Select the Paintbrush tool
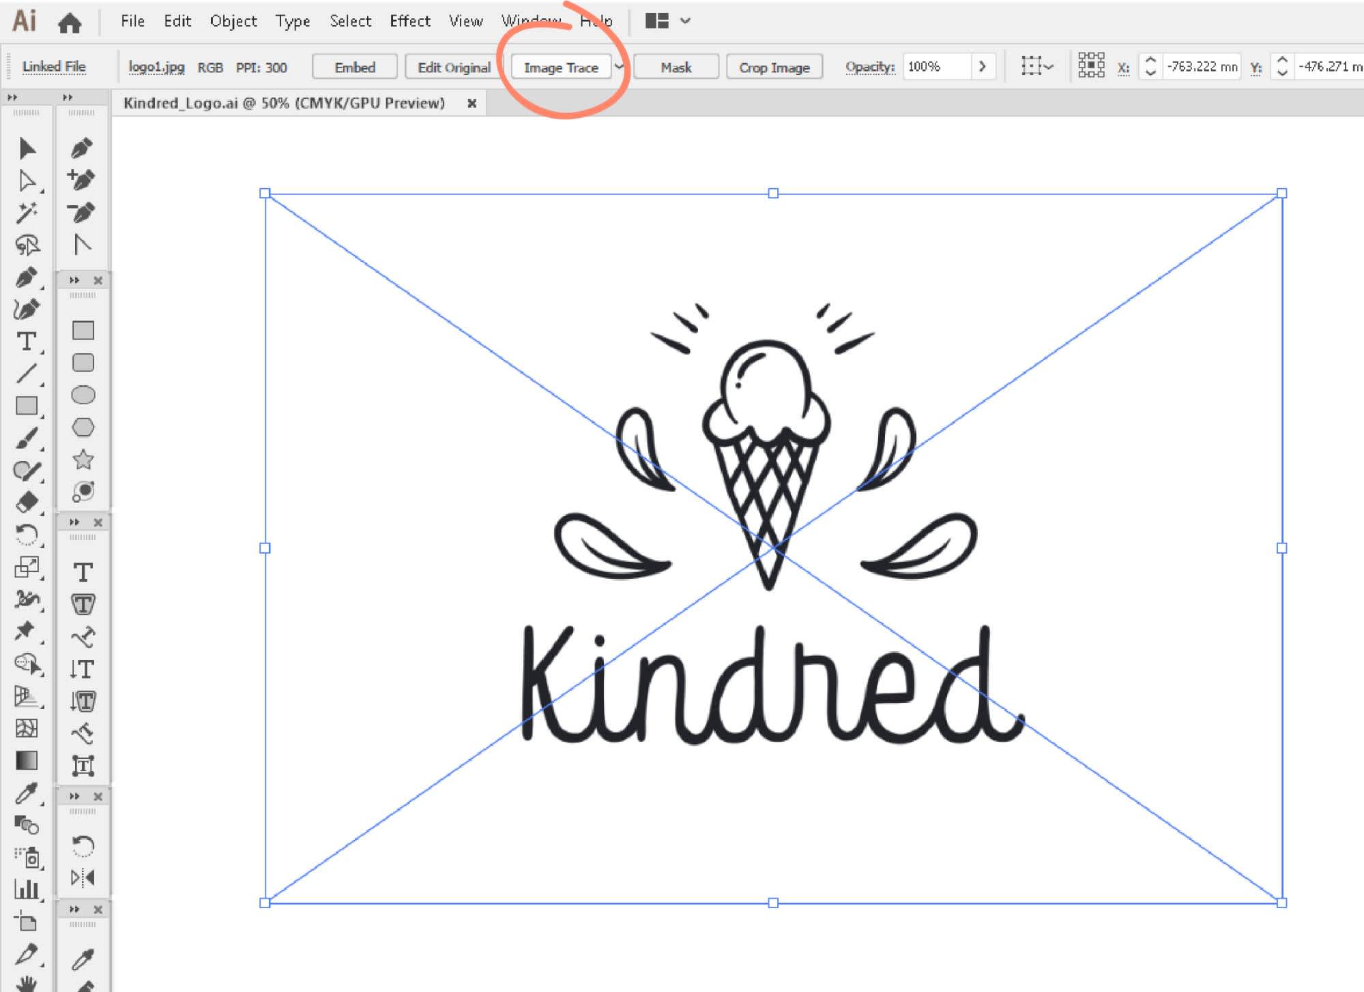Viewport: 1364px width, 992px height. pos(28,438)
